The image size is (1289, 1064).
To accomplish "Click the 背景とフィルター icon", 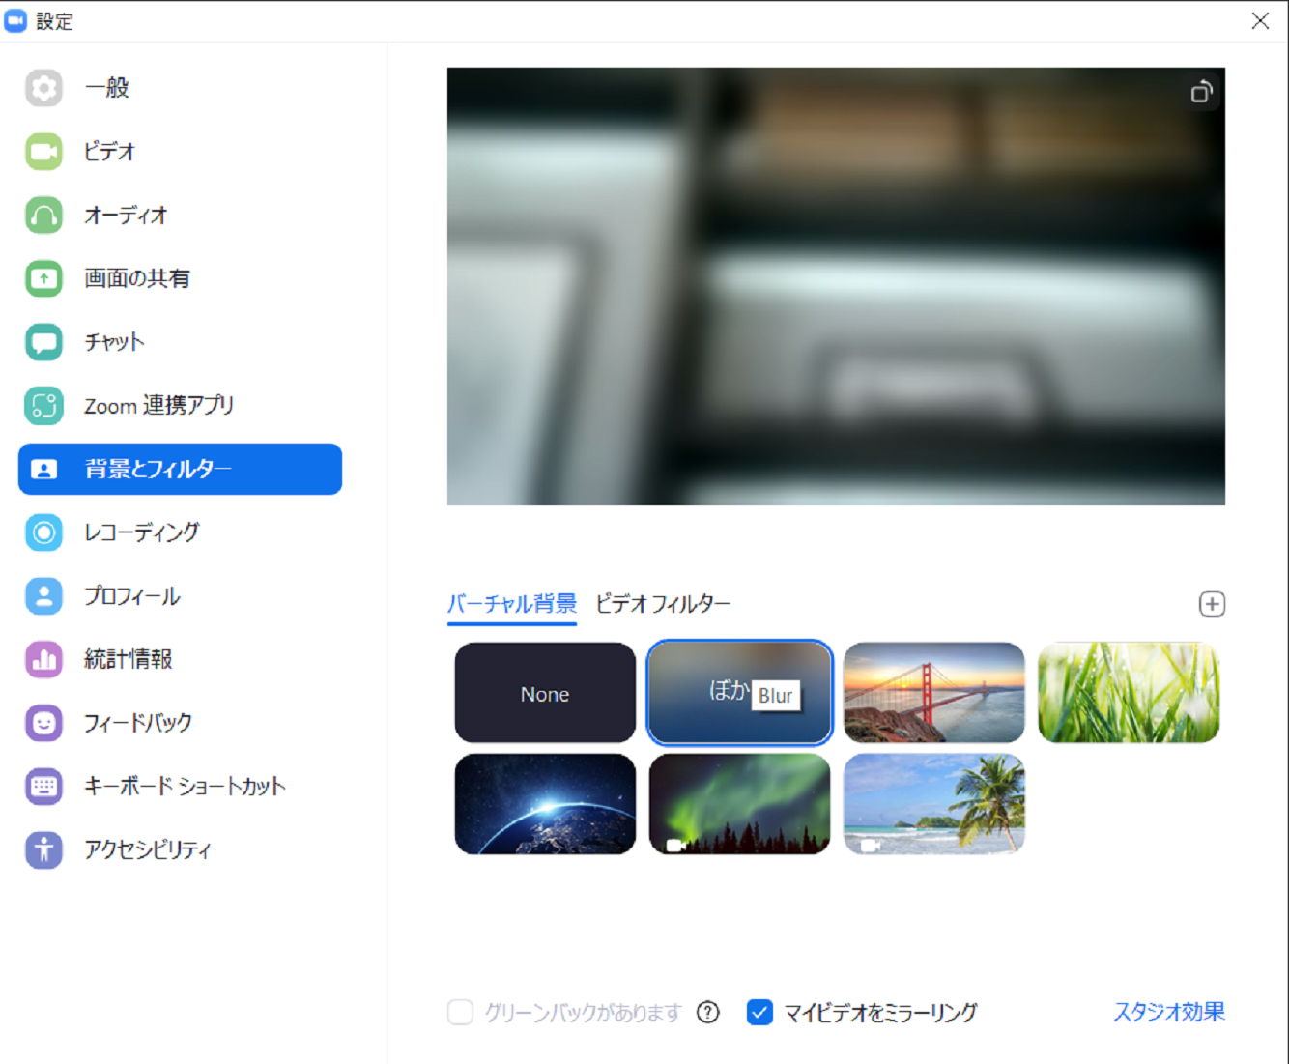I will [43, 470].
